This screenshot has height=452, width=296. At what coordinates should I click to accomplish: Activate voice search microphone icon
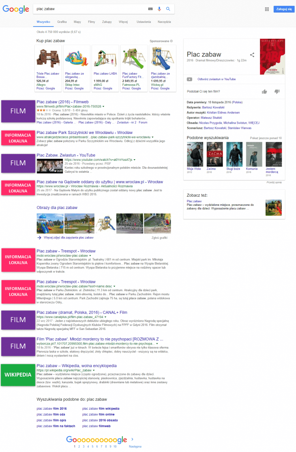point(159,9)
